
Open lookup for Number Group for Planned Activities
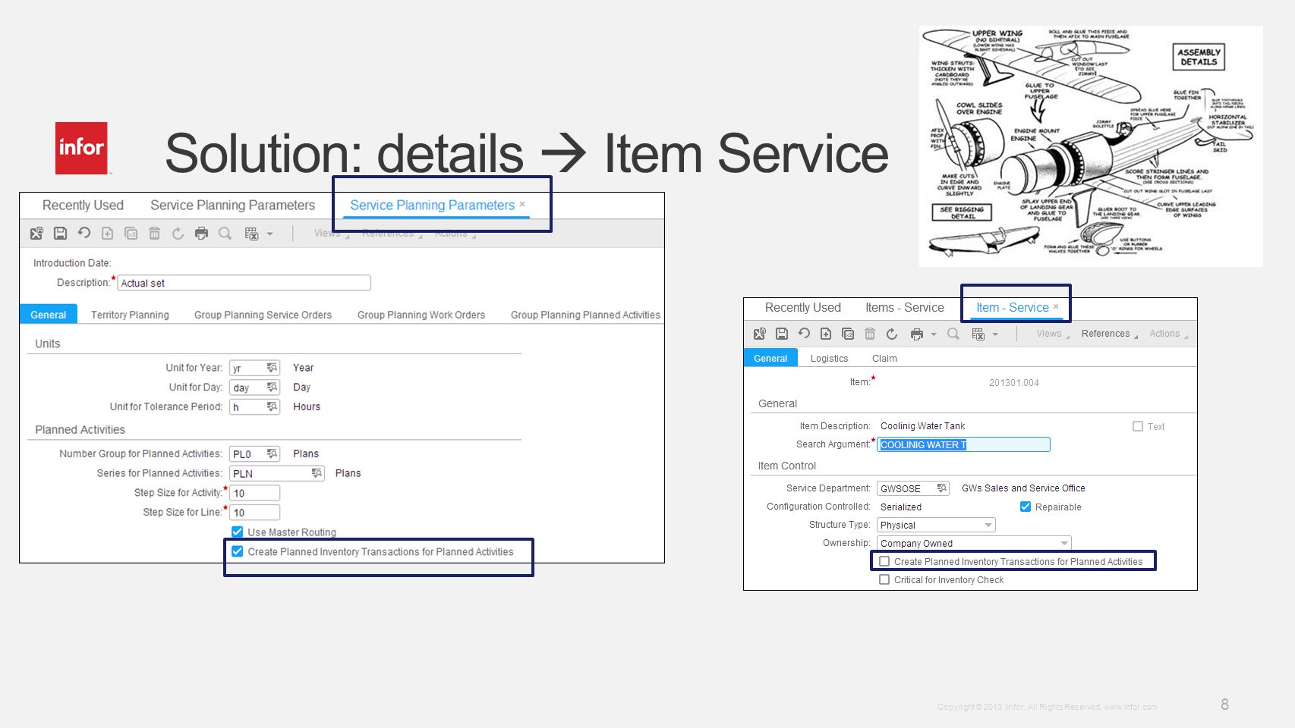coord(273,453)
